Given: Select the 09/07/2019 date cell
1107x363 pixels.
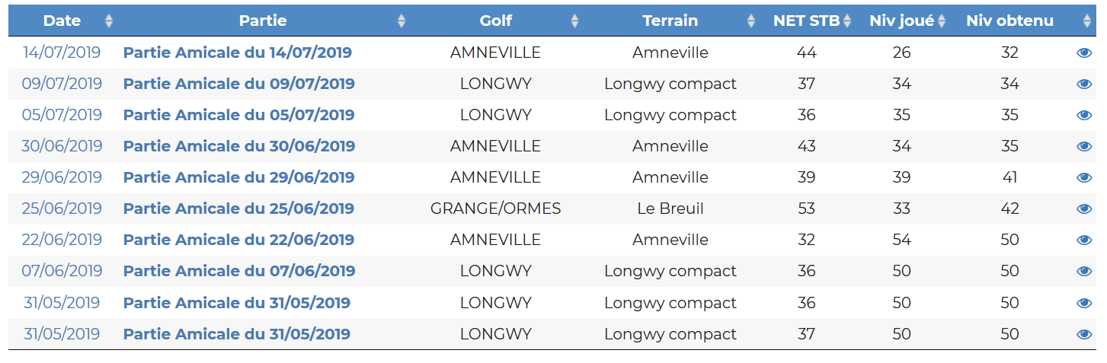Looking at the screenshot, I should coord(62,84).
